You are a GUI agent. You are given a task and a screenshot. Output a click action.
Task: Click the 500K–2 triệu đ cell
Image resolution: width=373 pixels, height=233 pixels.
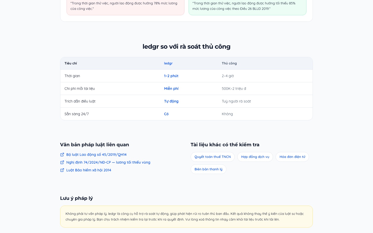(234, 89)
